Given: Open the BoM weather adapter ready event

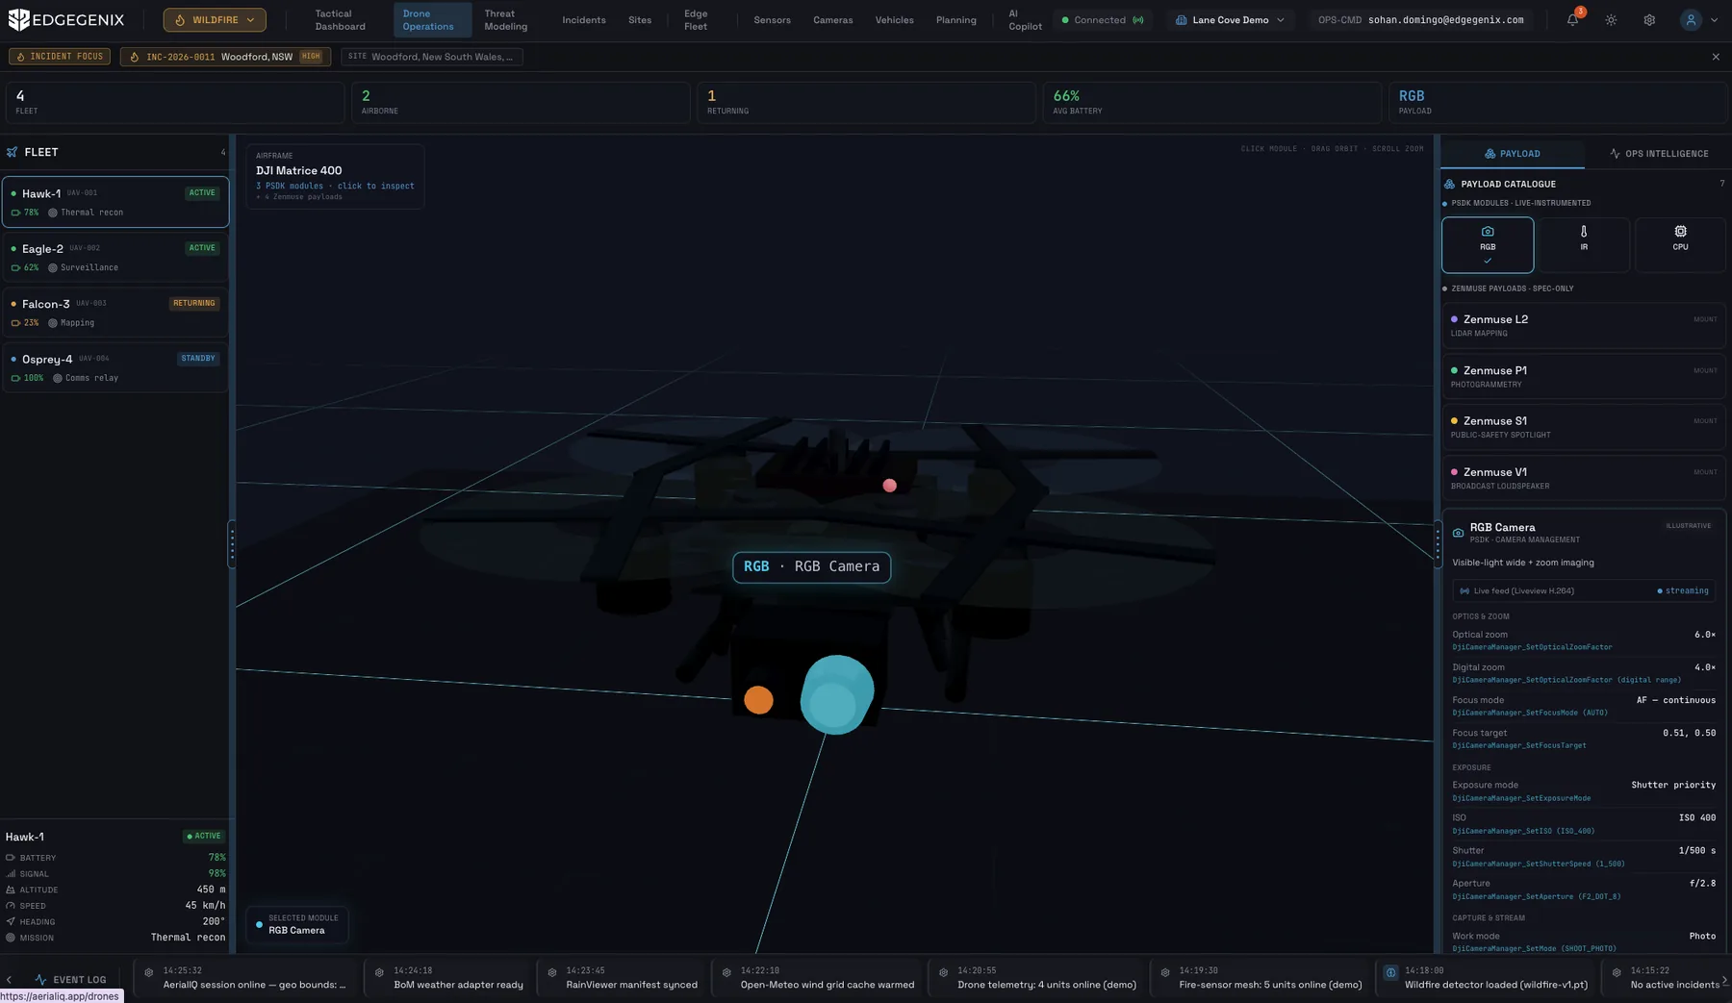Looking at the screenshot, I should (x=447, y=978).
